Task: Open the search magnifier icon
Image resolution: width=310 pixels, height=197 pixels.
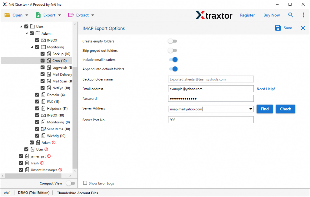Action: [x=291, y=15]
